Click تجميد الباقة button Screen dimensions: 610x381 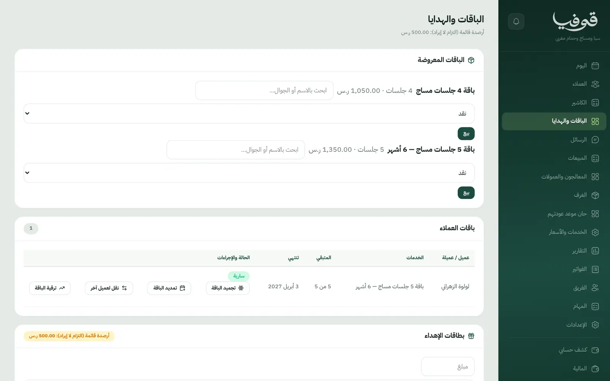(228, 288)
